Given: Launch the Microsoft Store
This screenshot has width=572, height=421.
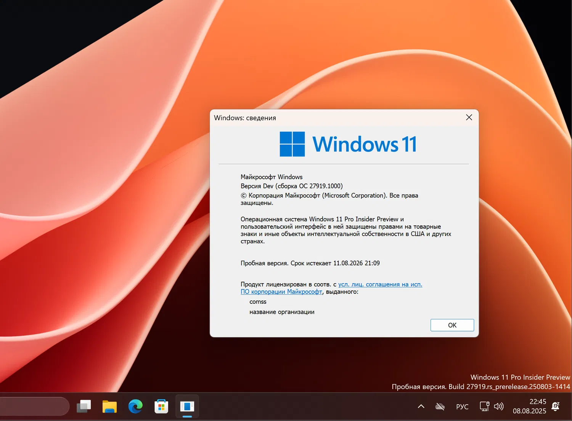Looking at the screenshot, I should click(161, 406).
